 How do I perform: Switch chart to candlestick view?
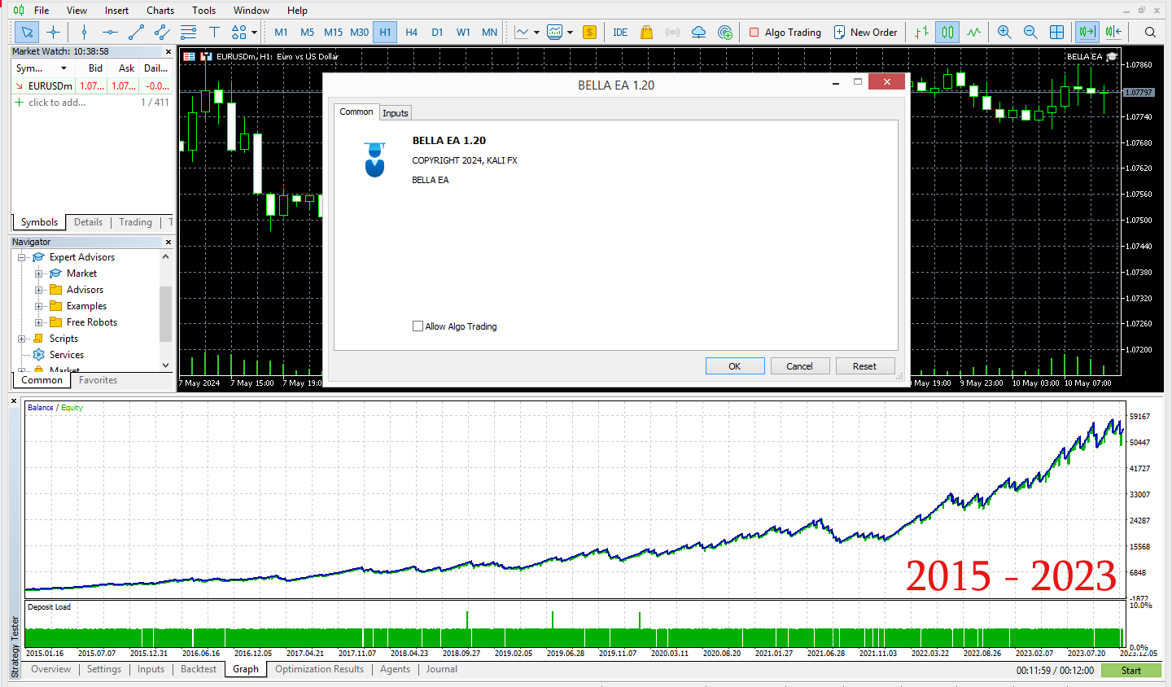coord(947,33)
